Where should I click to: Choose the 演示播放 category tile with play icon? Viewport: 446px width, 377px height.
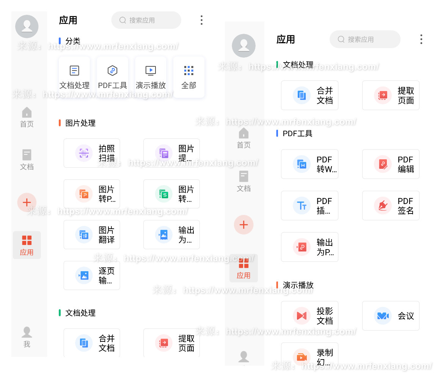pyautogui.click(x=151, y=77)
